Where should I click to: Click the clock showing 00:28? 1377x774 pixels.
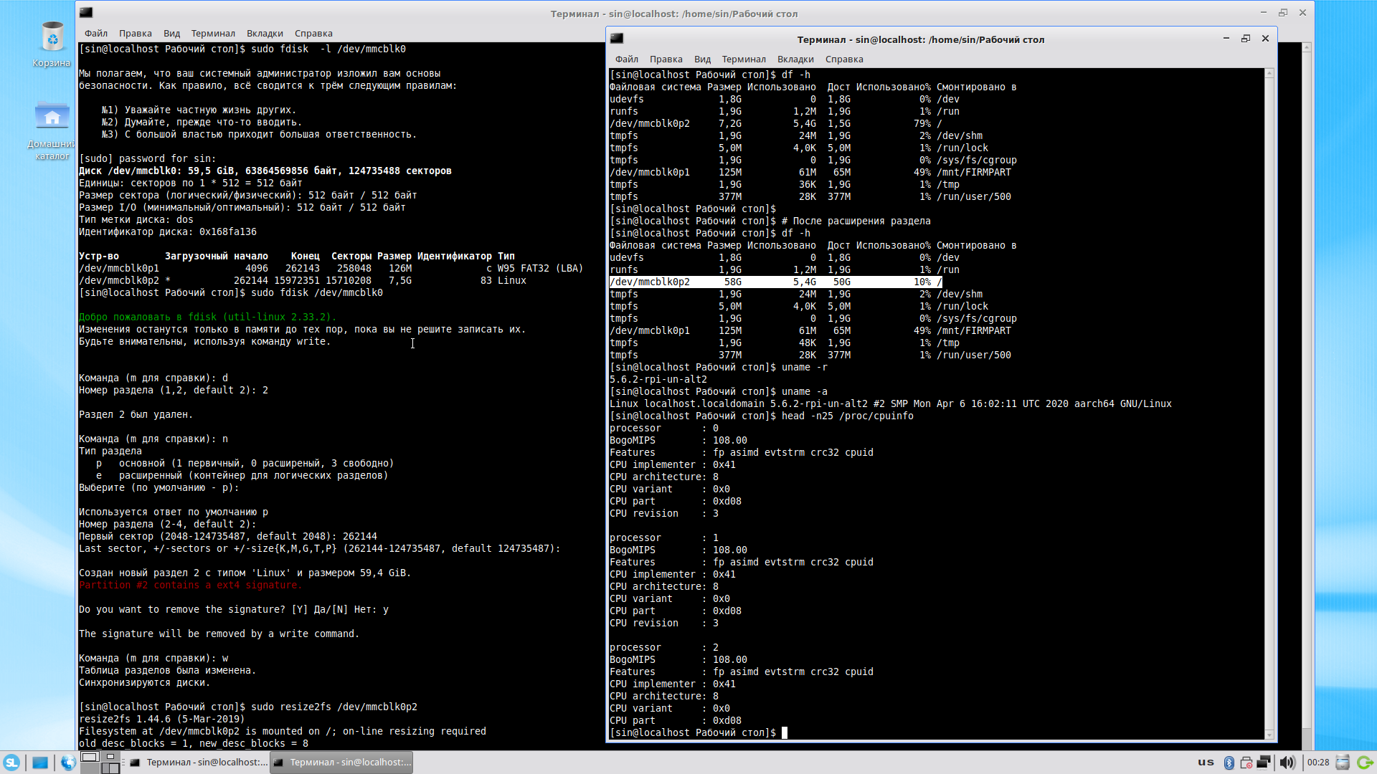(1318, 762)
